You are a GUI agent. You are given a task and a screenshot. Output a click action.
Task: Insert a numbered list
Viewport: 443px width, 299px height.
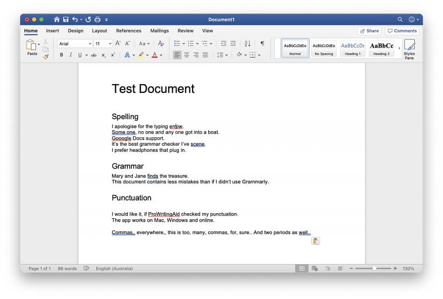point(191,43)
